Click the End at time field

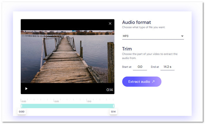point(167,67)
